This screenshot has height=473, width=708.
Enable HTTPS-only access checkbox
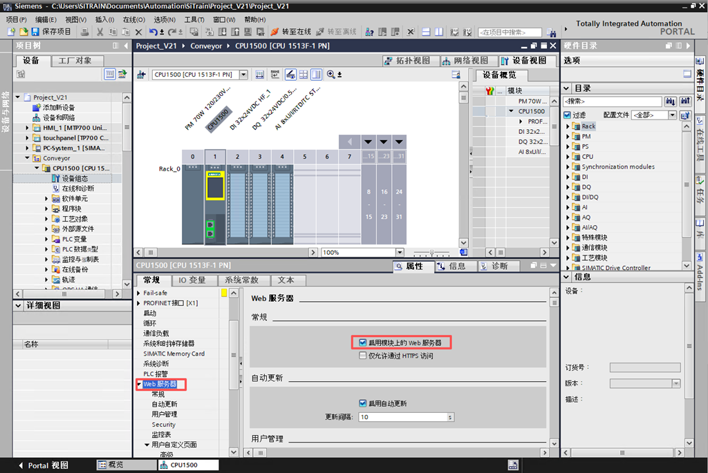[x=362, y=356]
